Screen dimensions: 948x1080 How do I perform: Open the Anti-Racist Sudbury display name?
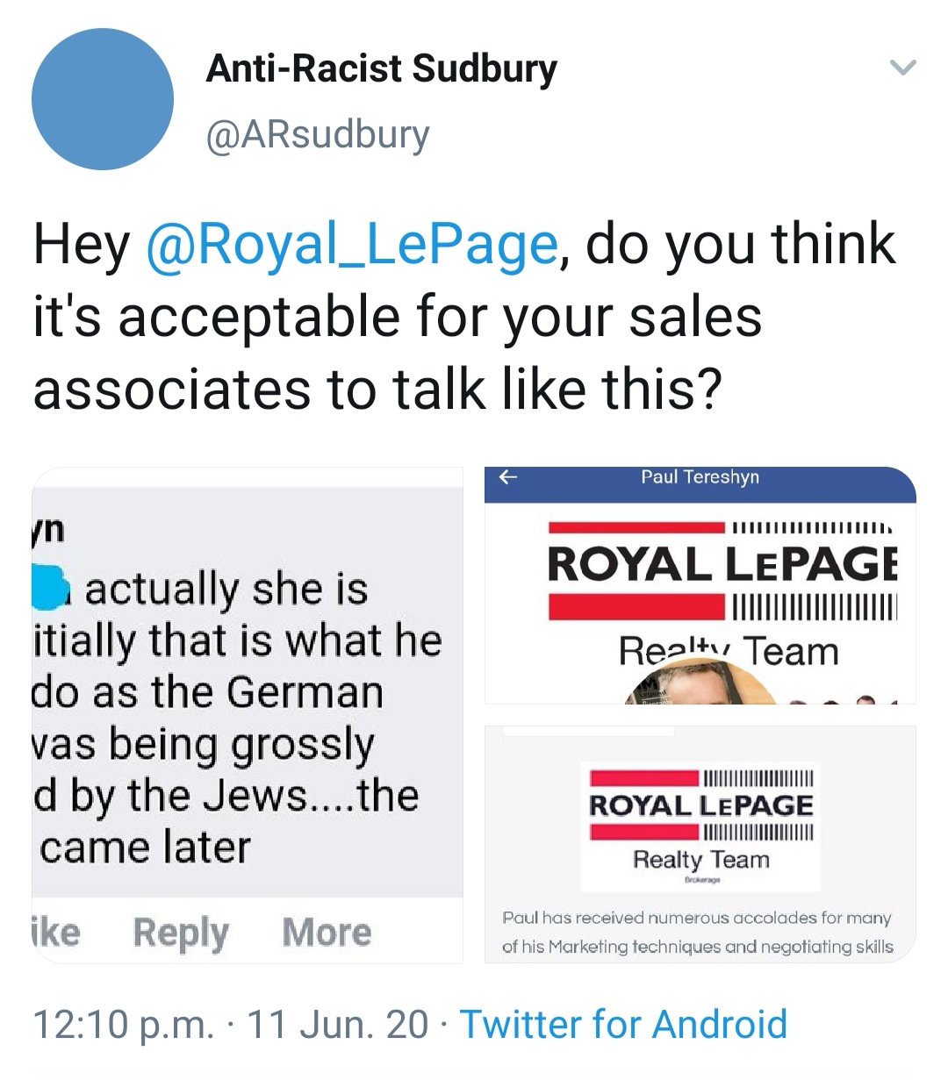tap(381, 68)
